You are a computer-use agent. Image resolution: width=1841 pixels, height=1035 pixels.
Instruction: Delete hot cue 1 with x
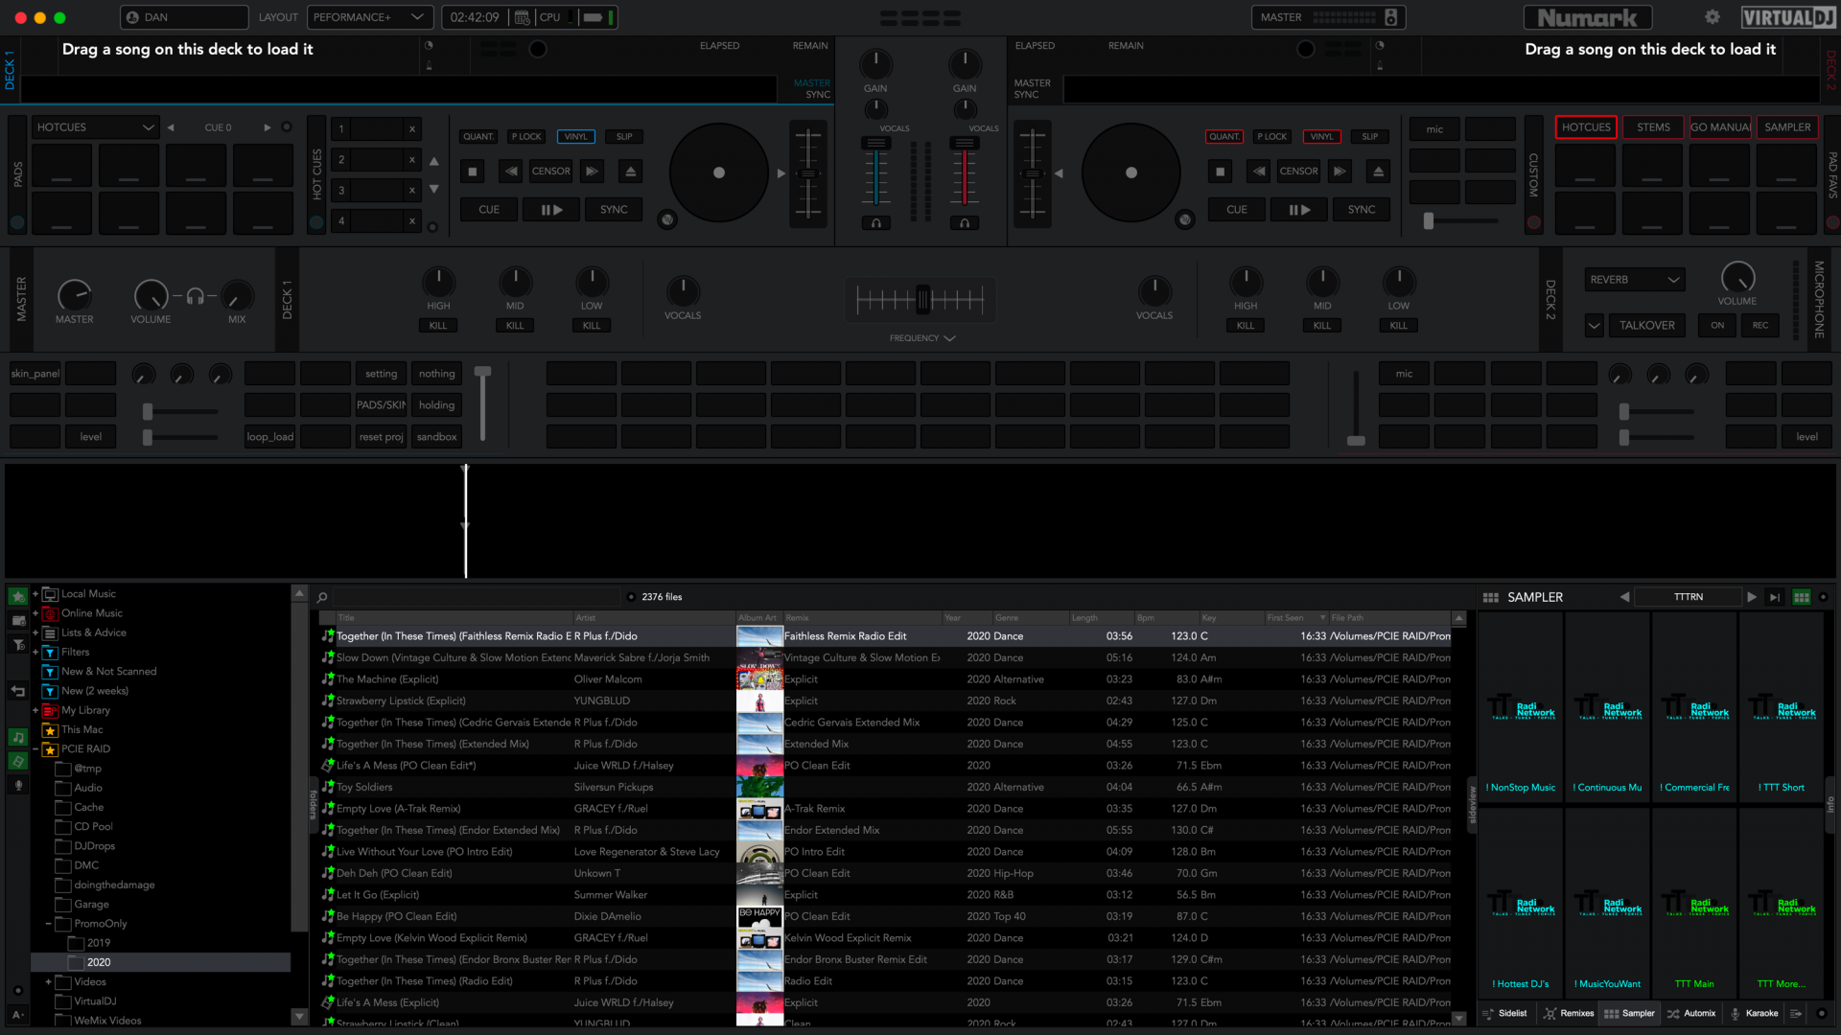coord(412,128)
